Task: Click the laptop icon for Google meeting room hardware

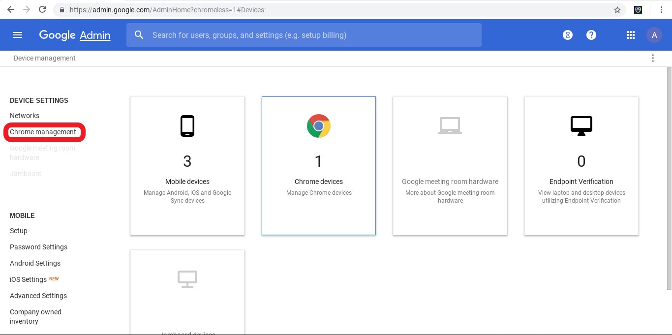Action: (450, 125)
